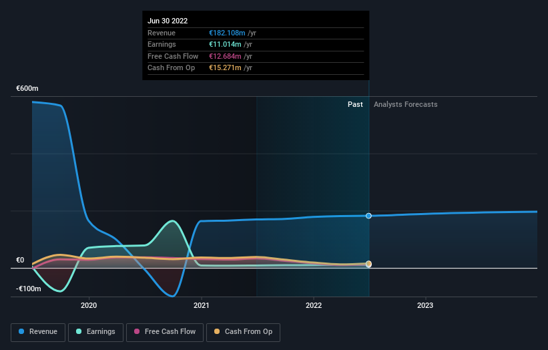
Task: Click the €12.684m free cash flow value
Action: coord(225,56)
